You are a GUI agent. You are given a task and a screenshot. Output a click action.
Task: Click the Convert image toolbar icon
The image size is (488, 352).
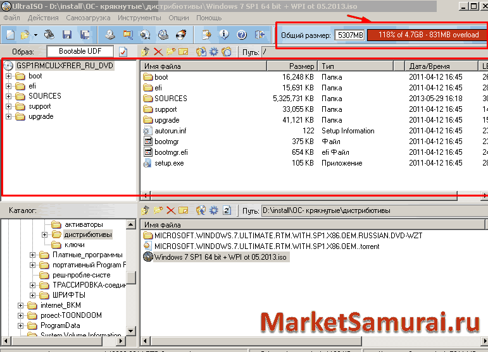click(x=128, y=35)
